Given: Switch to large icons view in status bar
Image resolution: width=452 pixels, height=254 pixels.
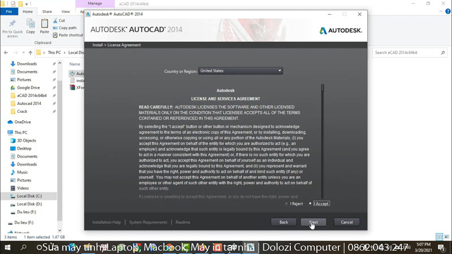Looking at the screenshot, I should click(x=446, y=237).
